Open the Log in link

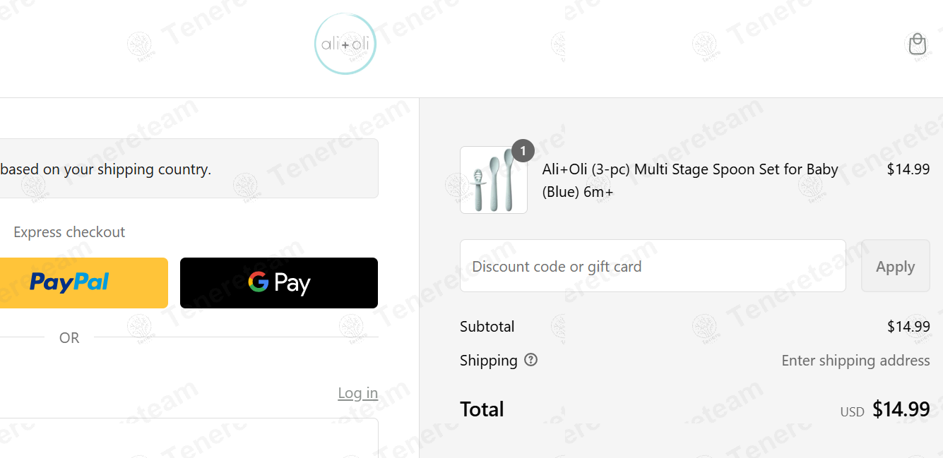(357, 393)
